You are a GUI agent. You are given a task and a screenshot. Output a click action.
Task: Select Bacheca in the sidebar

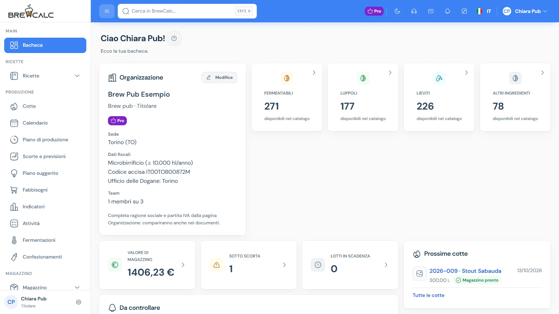click(x=45, y=45)
